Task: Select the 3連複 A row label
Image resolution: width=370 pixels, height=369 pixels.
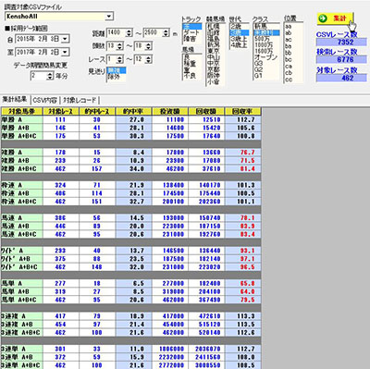Action: point(22,316)
